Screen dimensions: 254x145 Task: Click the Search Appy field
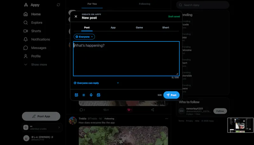[x=203, y=5]
